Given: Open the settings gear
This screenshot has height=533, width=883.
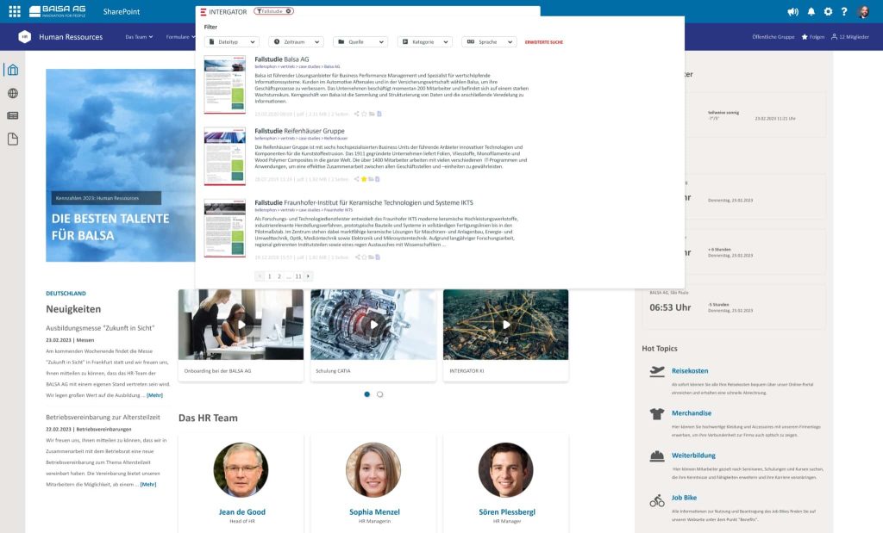Looking at the screenshot, I should click(828, 11).
